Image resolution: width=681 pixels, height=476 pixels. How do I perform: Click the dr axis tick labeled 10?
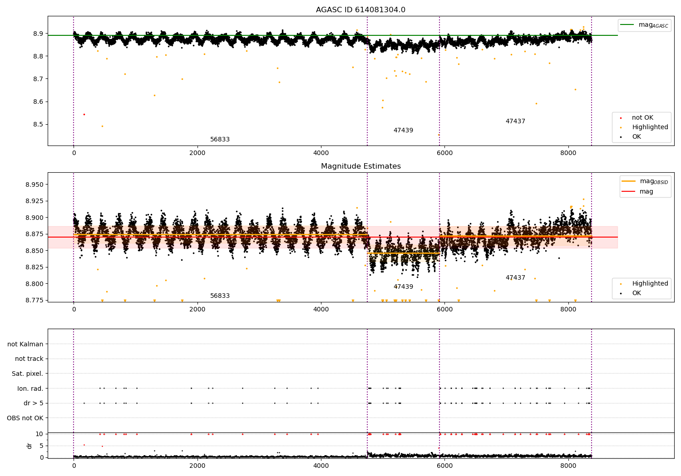pyautogui.click(x=39, y=434)
